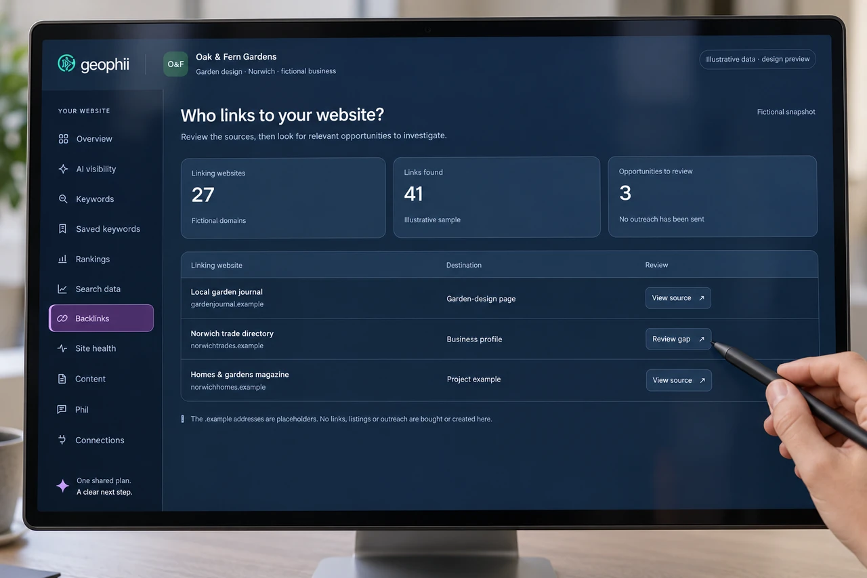The height and width of the screenshot is (578, 867).
Task: Click the Illustrative data design preview pill
Action: click(x=757, y=59)
